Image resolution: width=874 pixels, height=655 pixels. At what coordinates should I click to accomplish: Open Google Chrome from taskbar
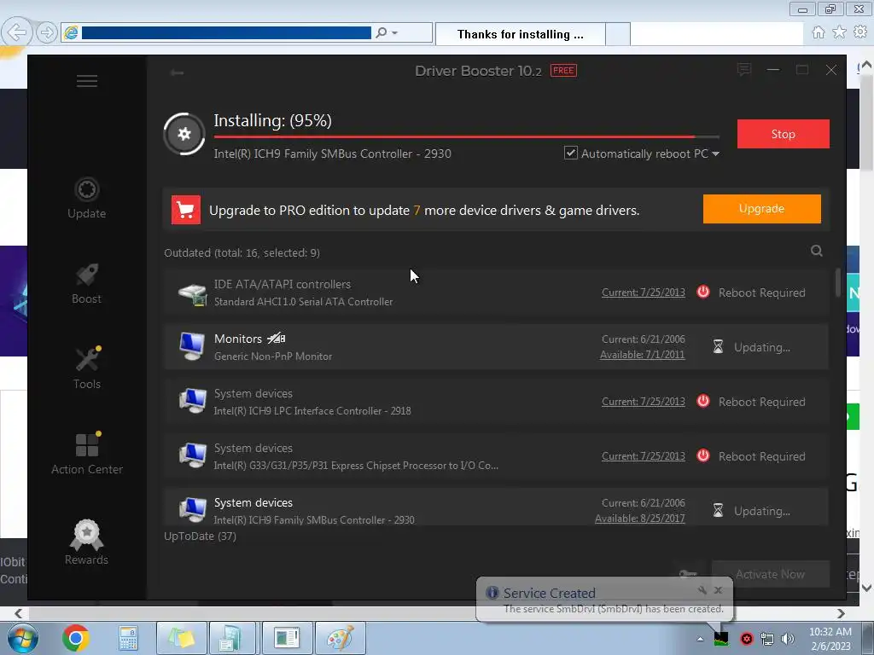(x=76, y=638)
